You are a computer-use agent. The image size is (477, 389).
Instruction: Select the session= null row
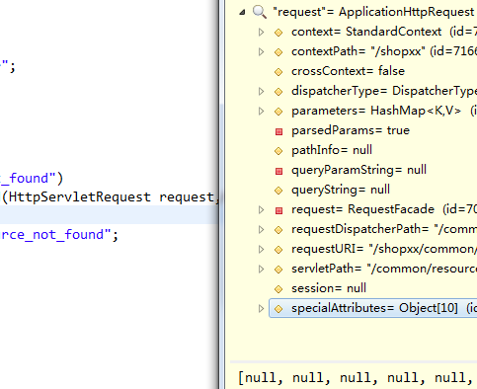point(329,288)
